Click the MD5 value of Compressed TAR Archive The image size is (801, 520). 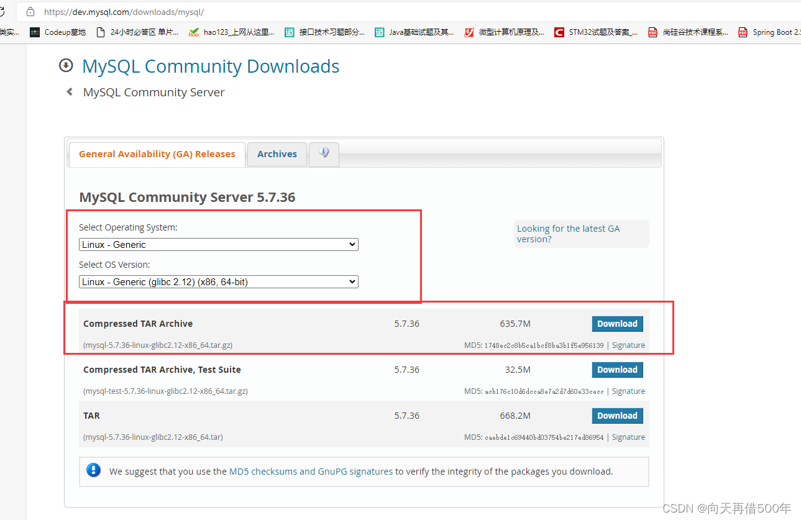tap(544, 345)
